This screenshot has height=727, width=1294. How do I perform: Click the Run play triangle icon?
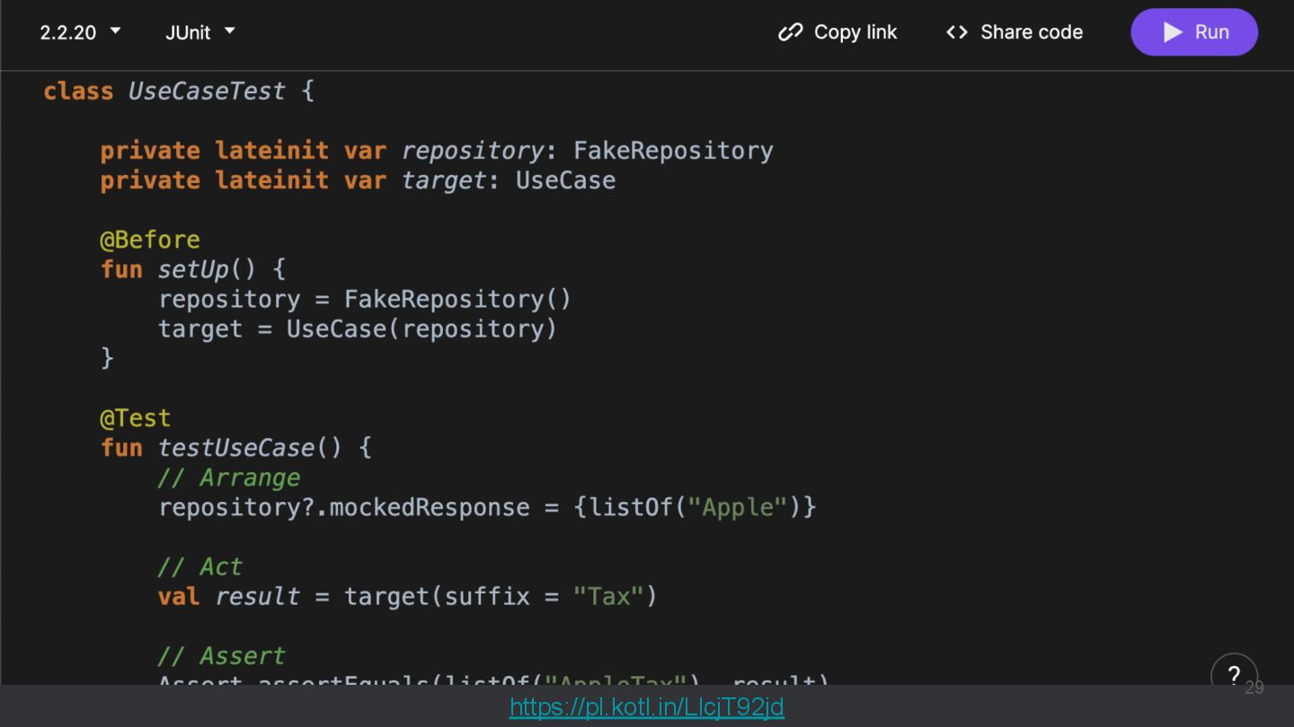(1173, 32)
